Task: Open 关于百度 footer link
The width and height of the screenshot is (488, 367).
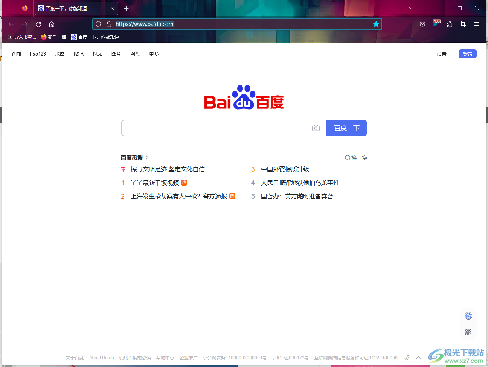Action: coord(75,358)
